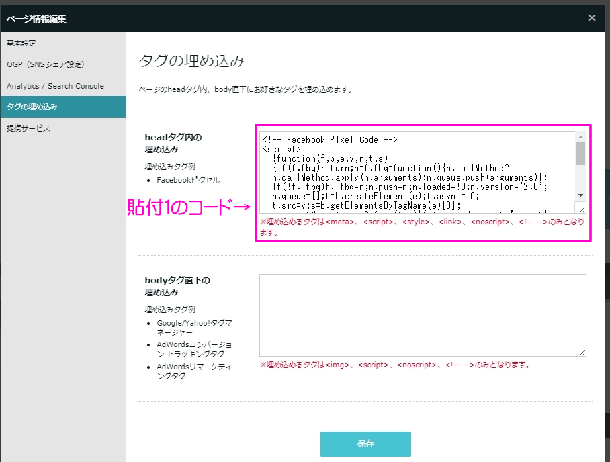Click the head textarea scrollbar thumb
Image resolution: width=610 pixels, height=462 pixels.
[x=580, y=153]
